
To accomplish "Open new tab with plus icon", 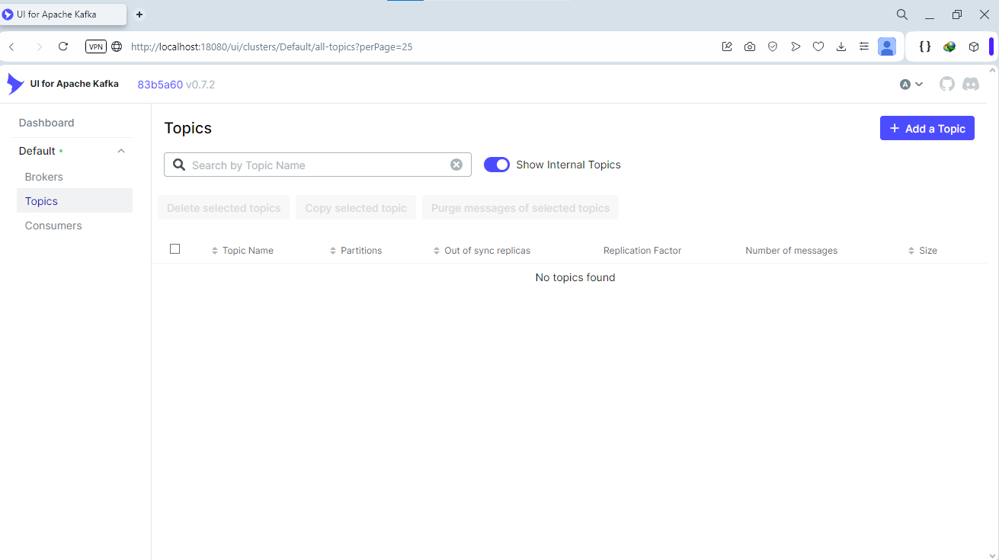I will point(139,14).
